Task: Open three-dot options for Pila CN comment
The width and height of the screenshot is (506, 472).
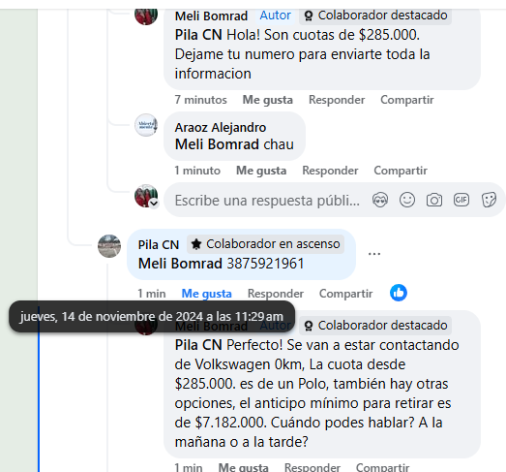Action: click(x=374, y=254)
